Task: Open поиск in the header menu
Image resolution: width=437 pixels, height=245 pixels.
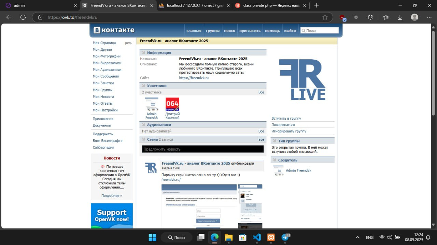Action: click(x=229, y=31)
